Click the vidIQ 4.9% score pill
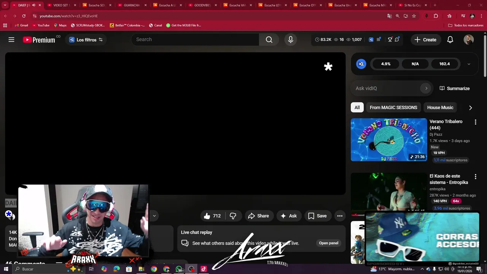 tap(386, 64)
